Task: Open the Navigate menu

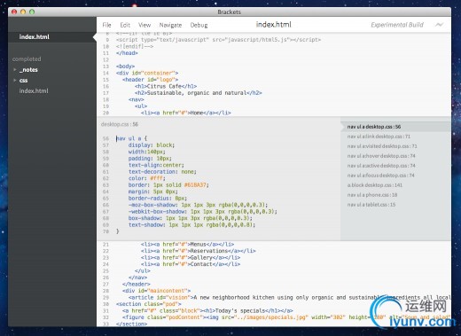Action: click(x=170, y=25)
